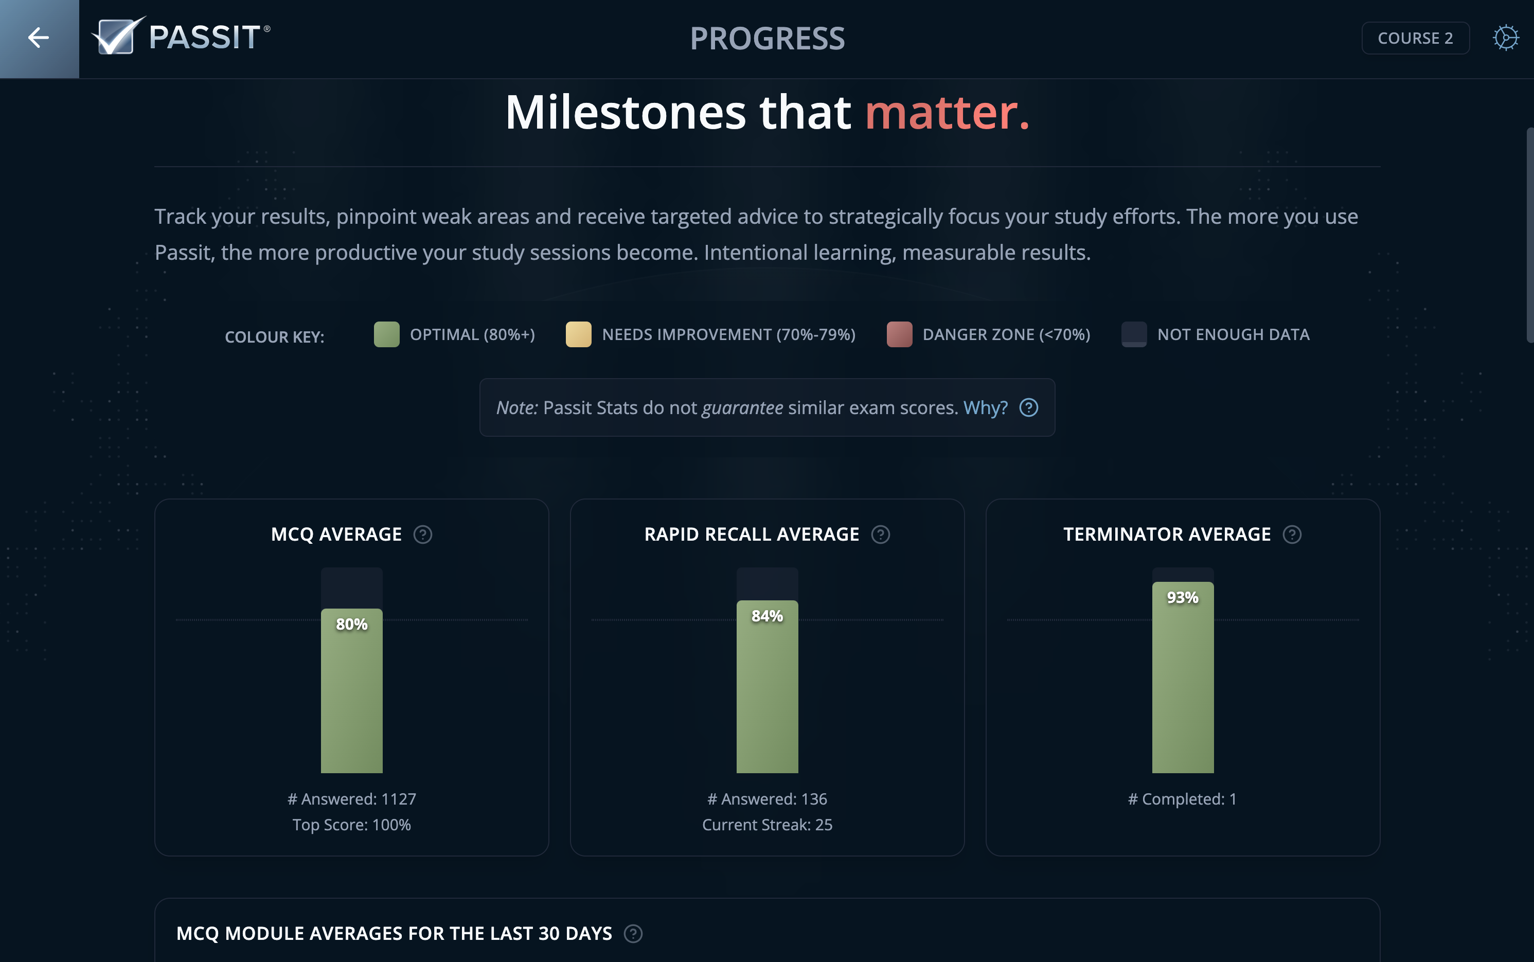Click the 93% Terminator average bar
This screenshot has width=1534, height=962.
click(x=1182, y=677)
